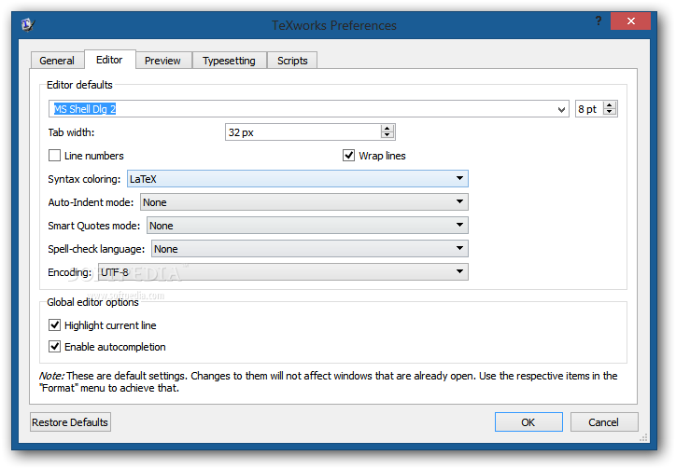Open the Scripts tab

pos(292,61)
